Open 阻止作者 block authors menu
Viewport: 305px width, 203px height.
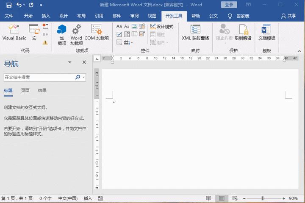coord(224,33)
